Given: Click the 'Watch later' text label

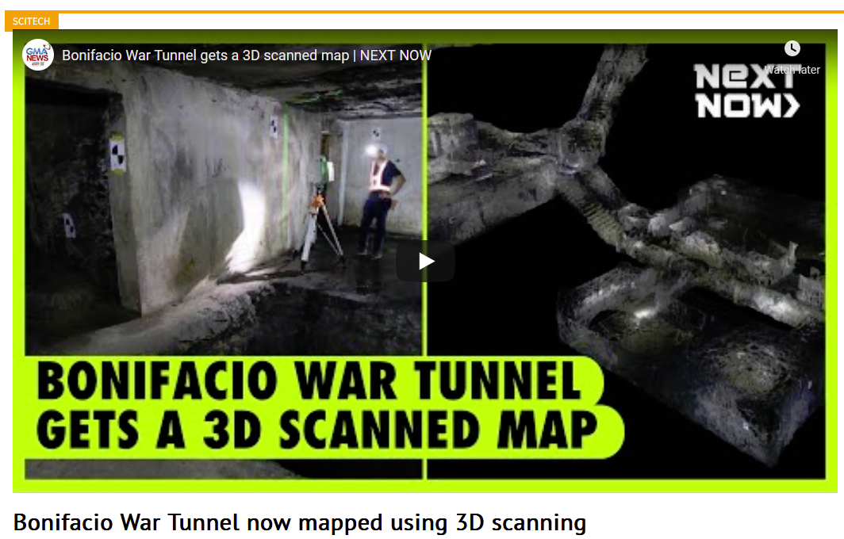Looking at the screenshot, I should tap(792, 70).
